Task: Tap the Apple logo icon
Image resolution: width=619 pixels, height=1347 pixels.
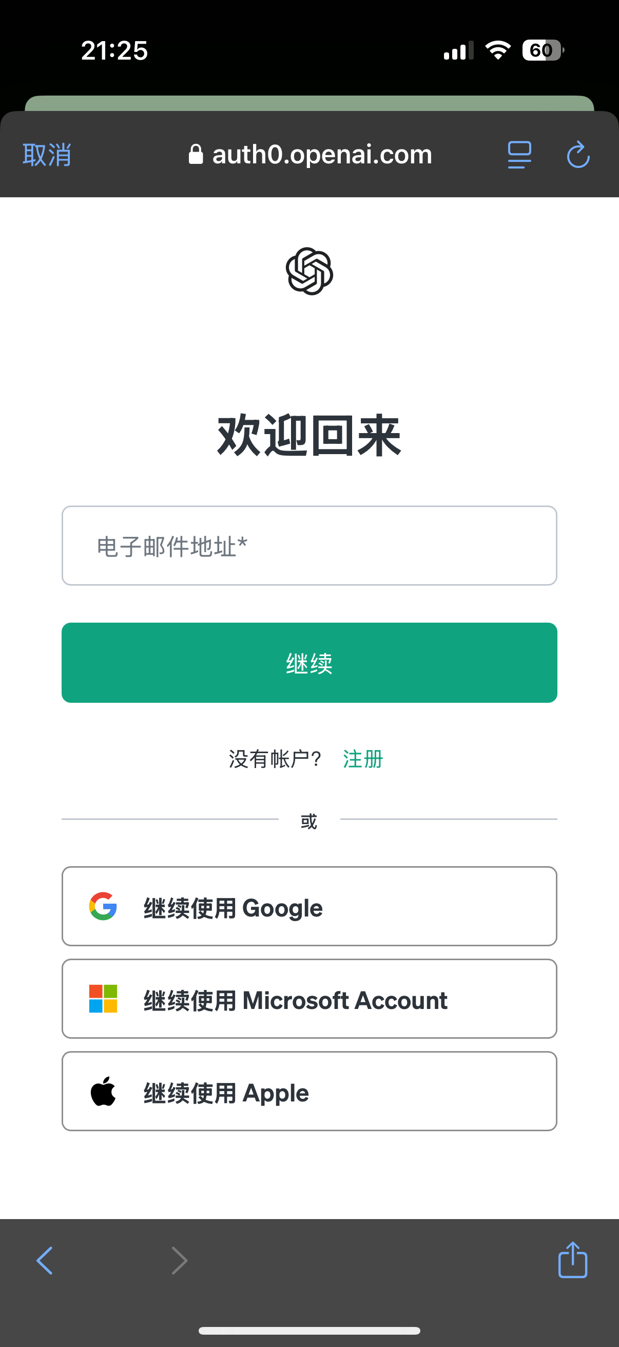Action: 103,1091
